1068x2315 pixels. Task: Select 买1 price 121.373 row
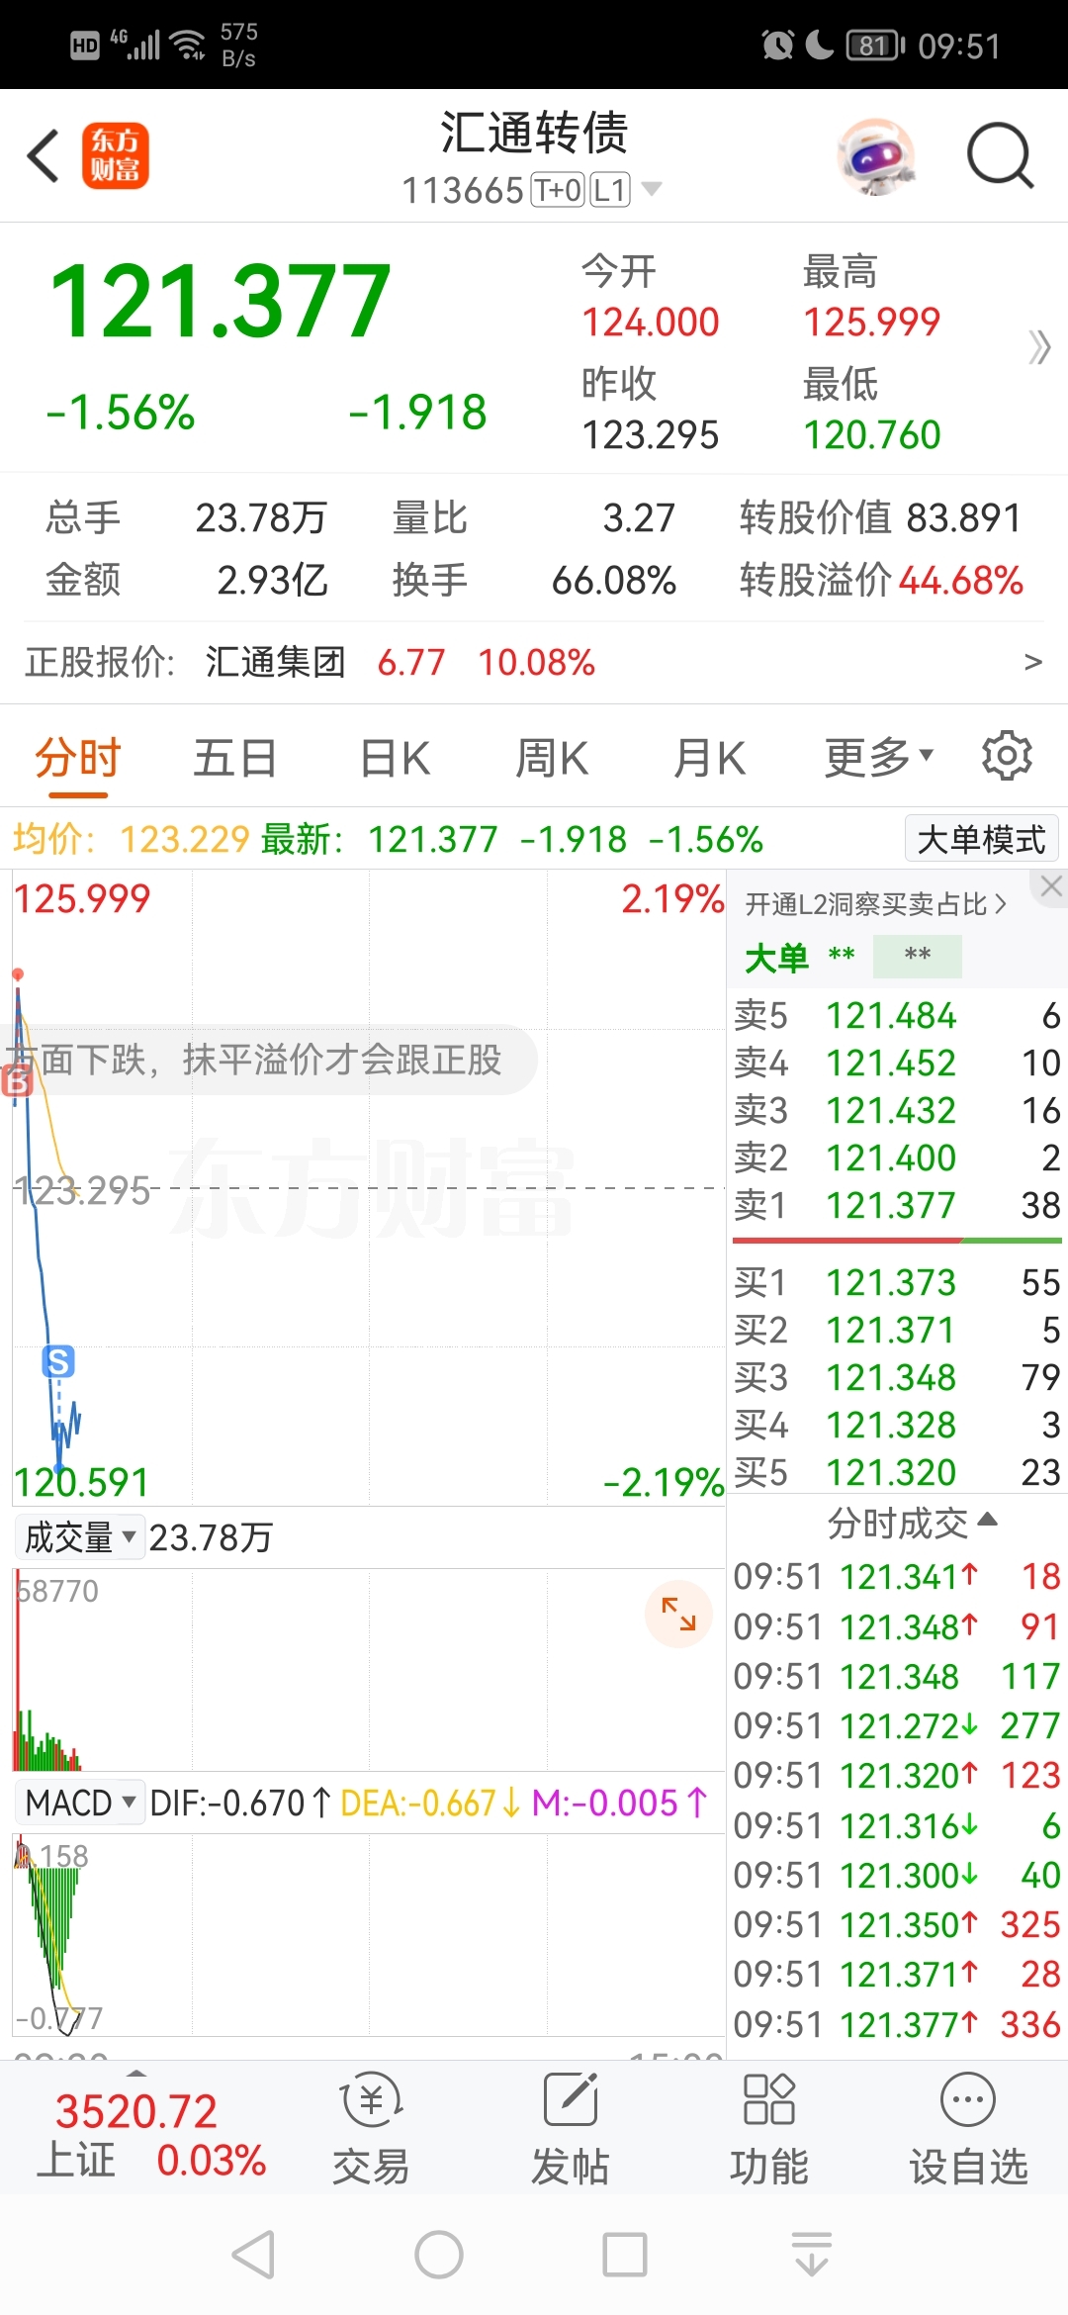pyautogui.click(x=897, y=1282)
